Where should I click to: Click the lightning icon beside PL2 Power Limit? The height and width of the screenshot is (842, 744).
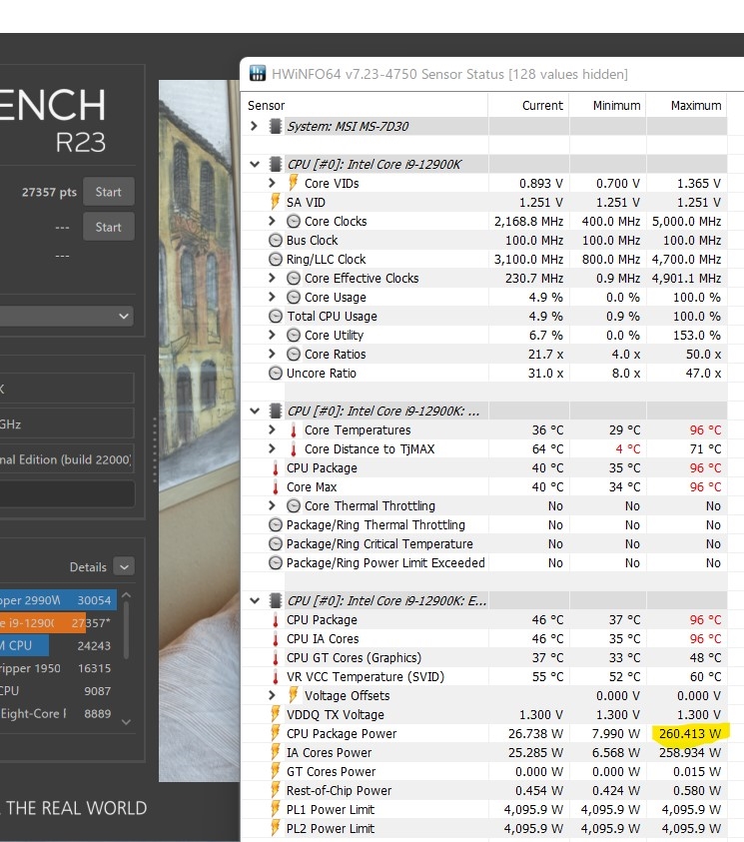click(275, 829)
